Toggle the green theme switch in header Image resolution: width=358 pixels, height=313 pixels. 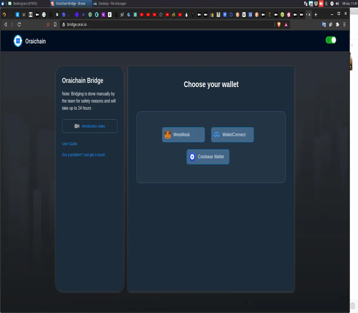(331, 40)
